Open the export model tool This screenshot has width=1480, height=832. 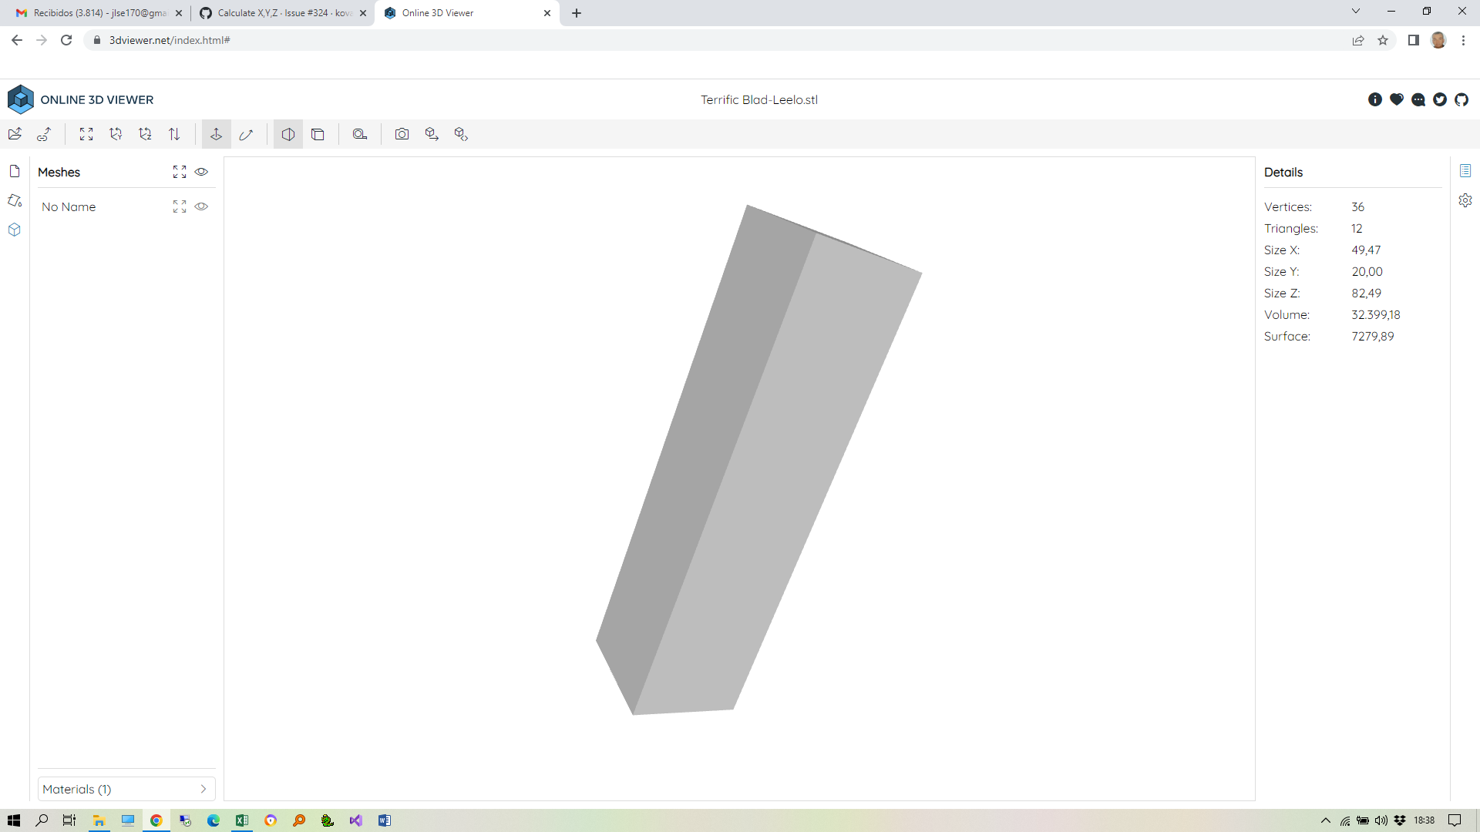click(x=432, y=133)
